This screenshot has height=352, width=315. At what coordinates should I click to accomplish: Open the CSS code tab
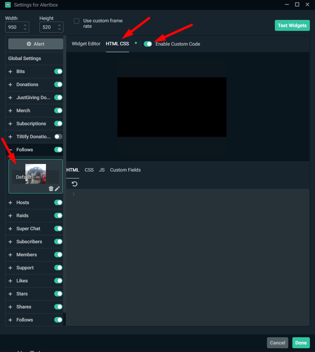[x=89, y=170]
